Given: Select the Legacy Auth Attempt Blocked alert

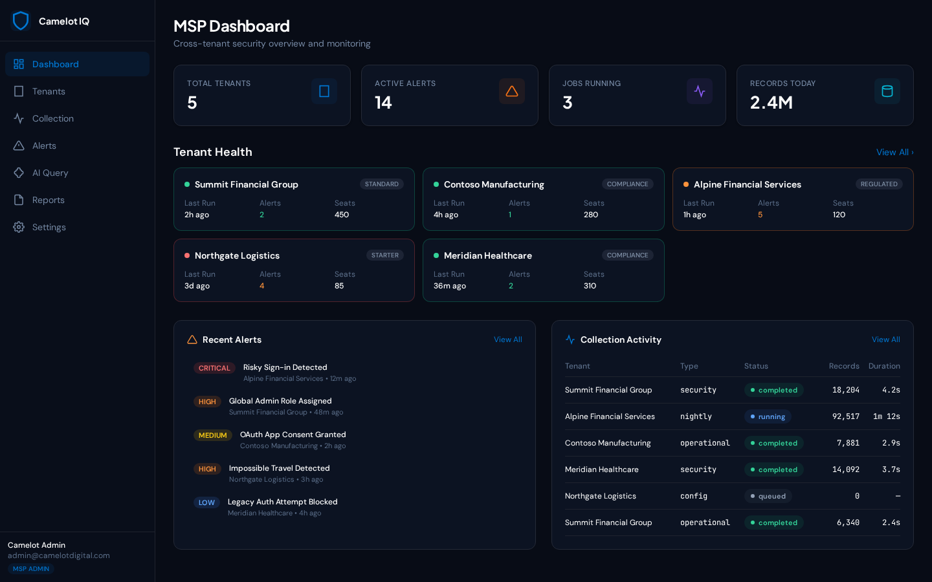Looking at the screenshot, I should tap(355, 507).
